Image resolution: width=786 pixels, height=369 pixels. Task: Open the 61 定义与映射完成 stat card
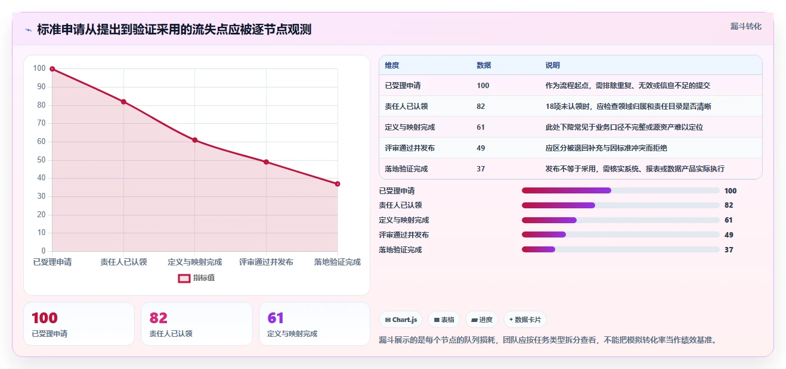pos(314,324)
